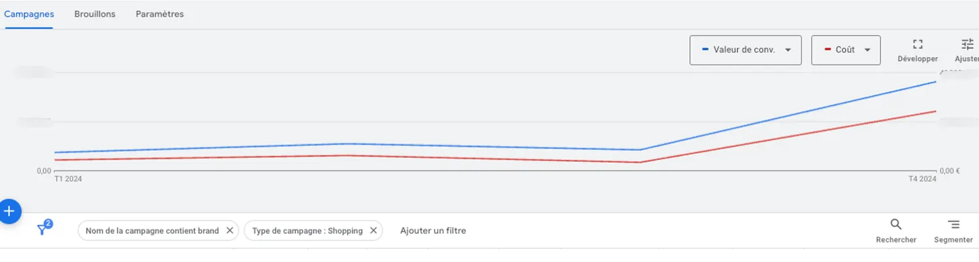Click the blue line's T4 2024 endpoint
This screenshot has height=262, width=979.
[x=936, y=82]
